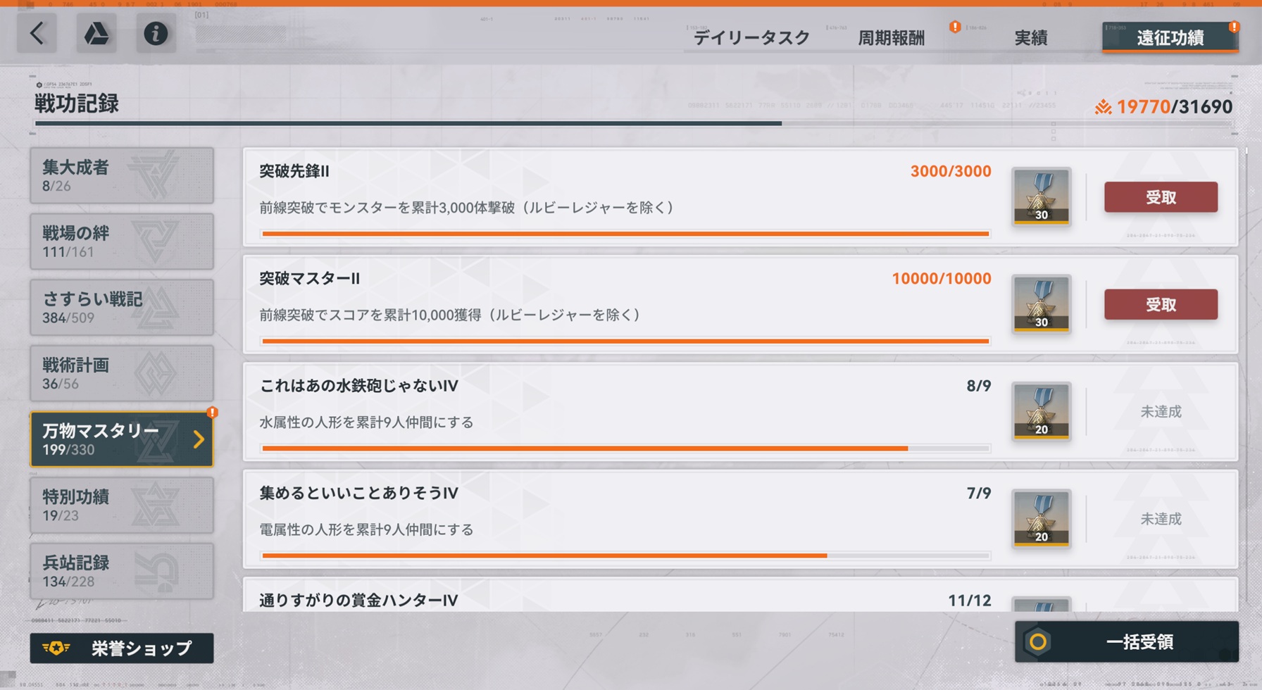This screenshot has height=690, width=1262.
Task: Click the merit points icon beside 19770
Action: pyautogui.click(x=1103, y=107)
